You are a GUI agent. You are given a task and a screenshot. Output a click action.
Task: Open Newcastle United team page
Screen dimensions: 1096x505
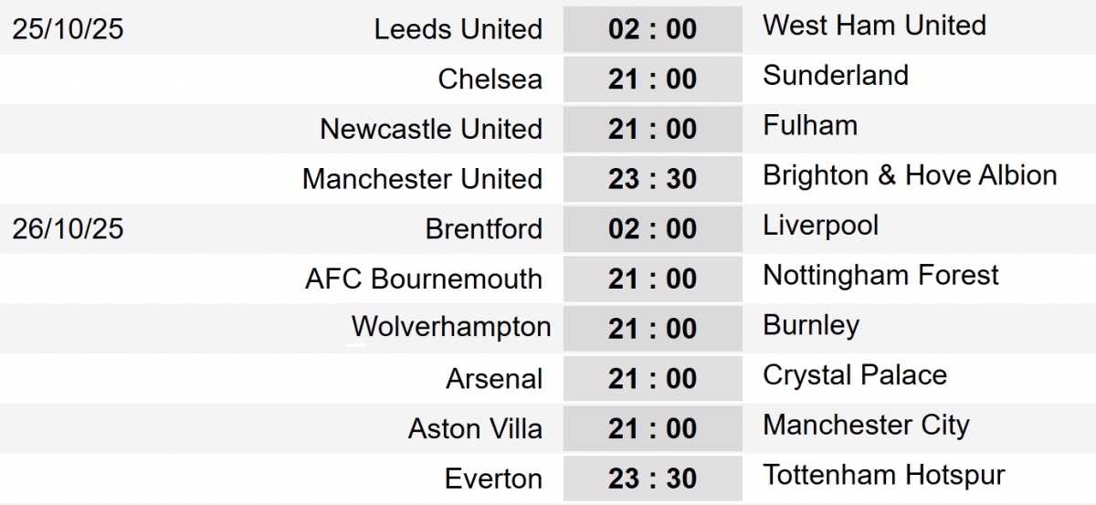pyautogui.click(x=430, y=129)
